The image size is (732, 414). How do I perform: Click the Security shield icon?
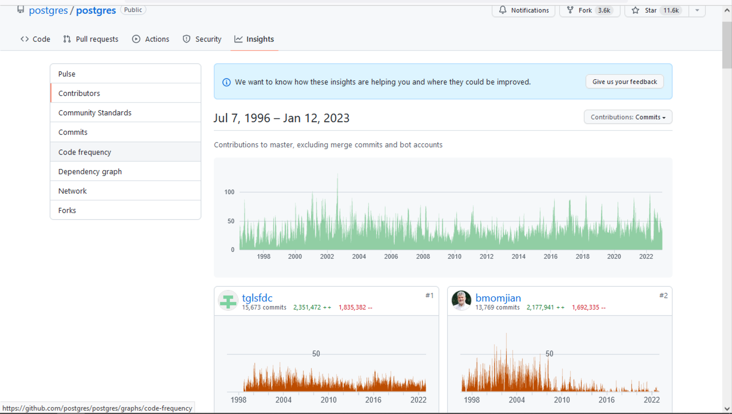click(186, 39)
